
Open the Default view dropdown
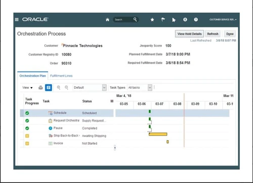pos(90,88)
